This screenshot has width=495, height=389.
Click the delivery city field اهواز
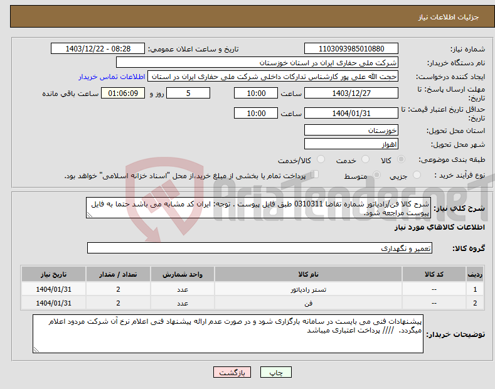[x=351, y=144]
